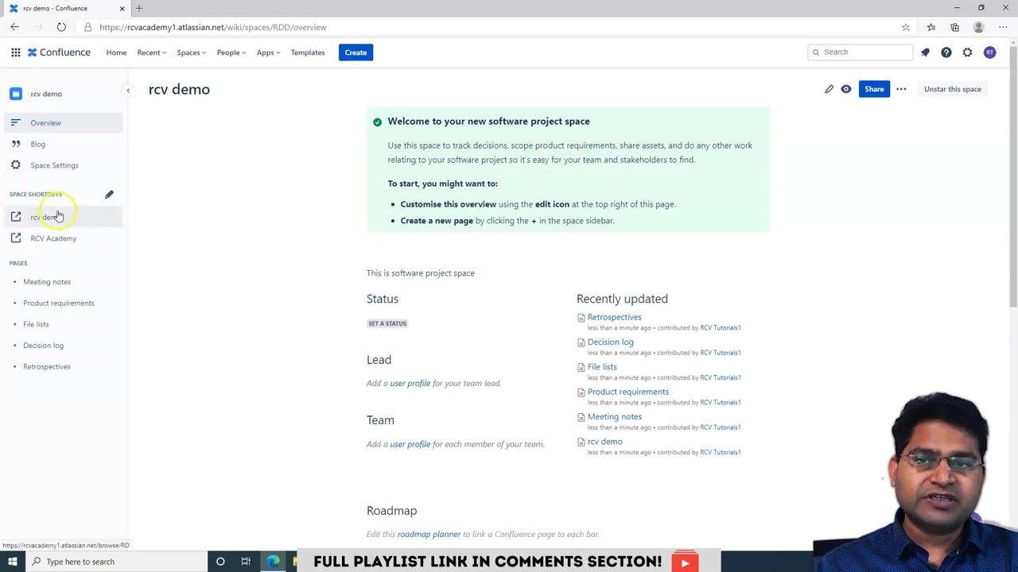The height and width of the screenshot is (572, 1018).
Task: Open the Recent dropdown
Action: pyautogui.click(x=151, y=52)
